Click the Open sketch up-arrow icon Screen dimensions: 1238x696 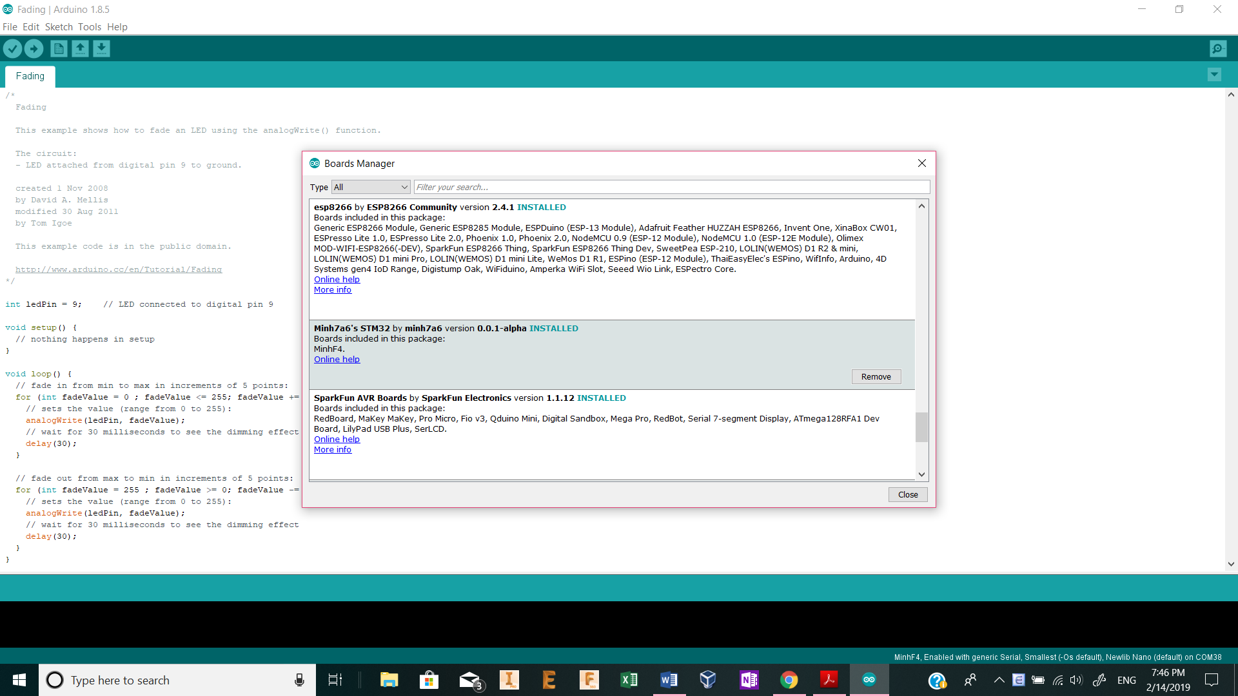click(80, 48)
